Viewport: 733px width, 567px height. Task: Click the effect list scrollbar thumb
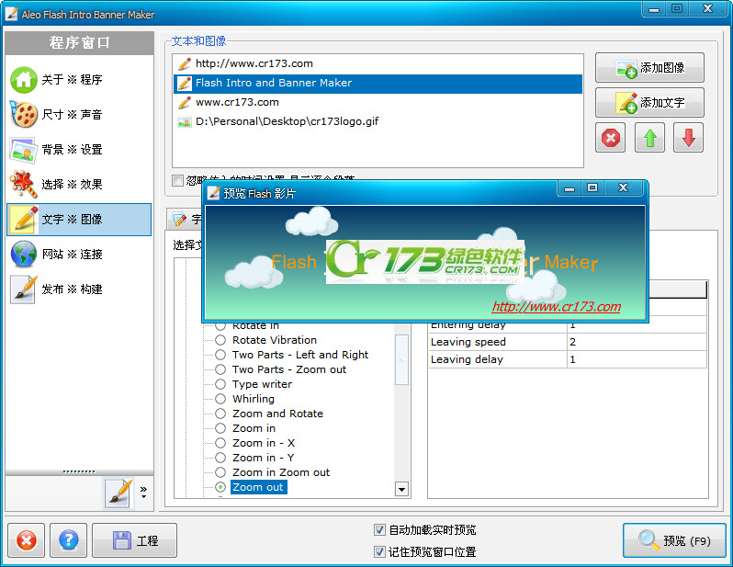(x=401, y=359)
